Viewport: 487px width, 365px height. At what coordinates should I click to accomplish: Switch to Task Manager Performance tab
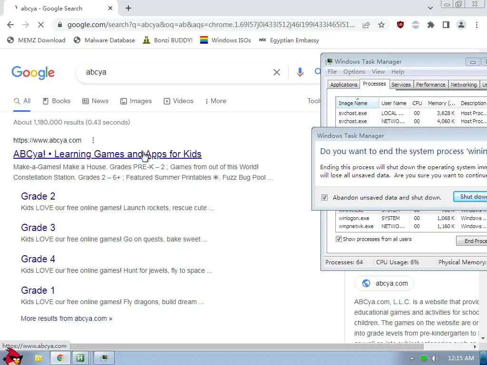431,85
